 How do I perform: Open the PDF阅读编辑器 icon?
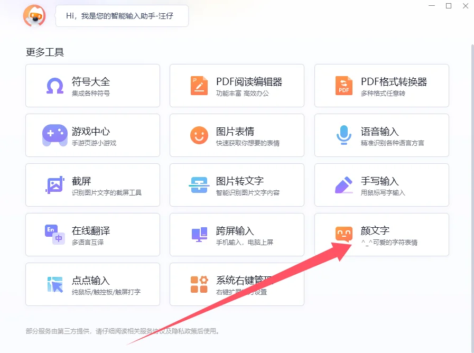click(199, 86)
